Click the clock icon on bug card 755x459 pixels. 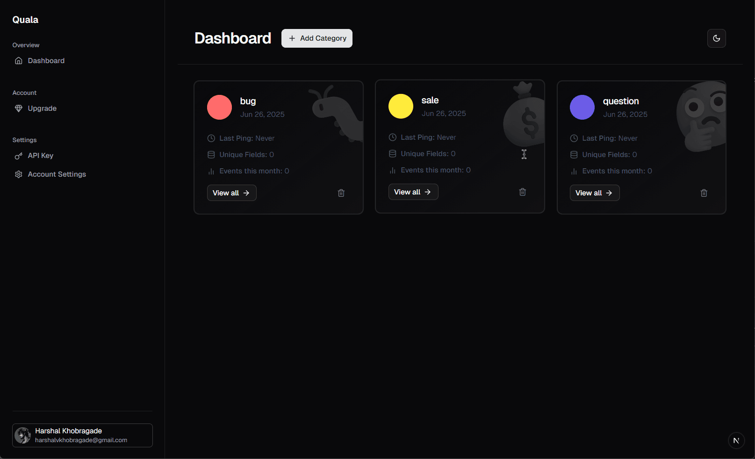211,138
